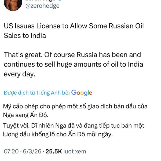Click the Google logo
This screenshot has height=161, width=161.
[82, 93]
